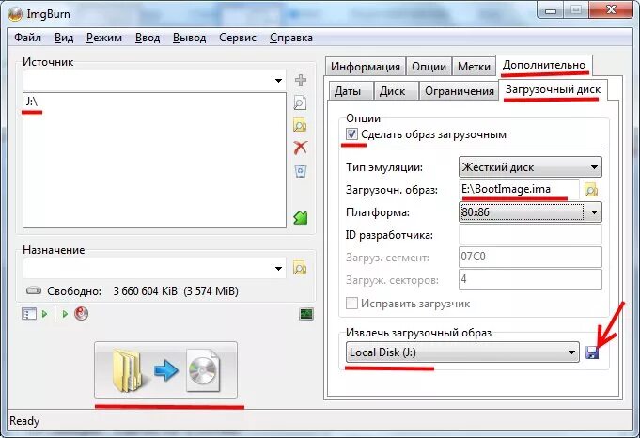This screenshot has height=438, width=640.
Task: Click the destination browse folder icon
Action: click(300, 268)
